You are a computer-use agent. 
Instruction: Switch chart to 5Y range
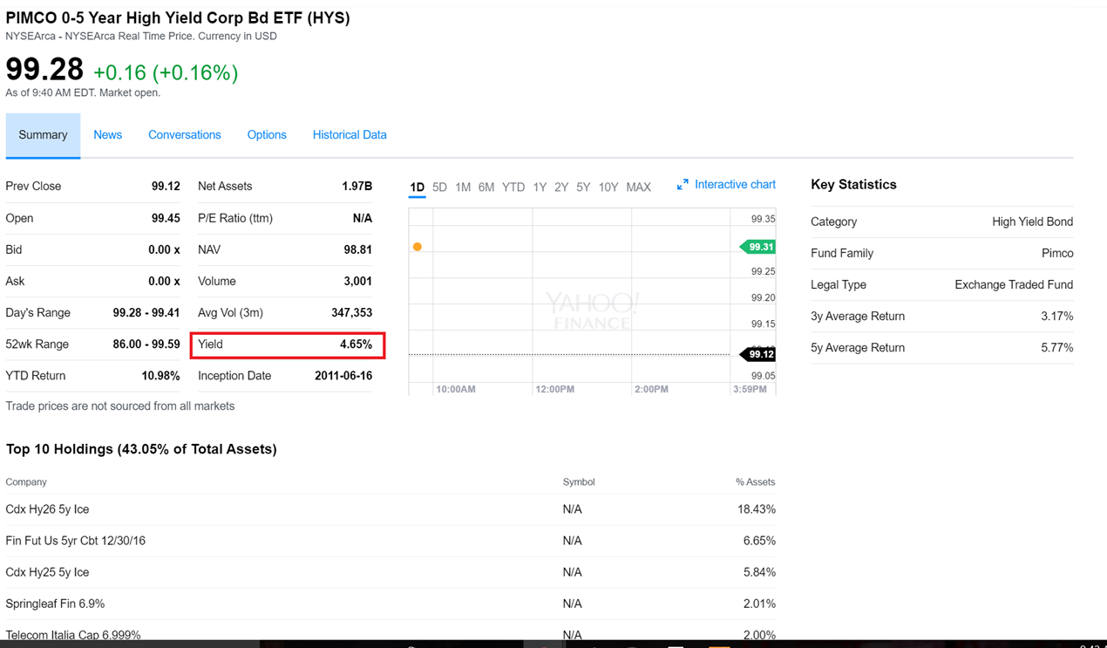tap(583, 187)
